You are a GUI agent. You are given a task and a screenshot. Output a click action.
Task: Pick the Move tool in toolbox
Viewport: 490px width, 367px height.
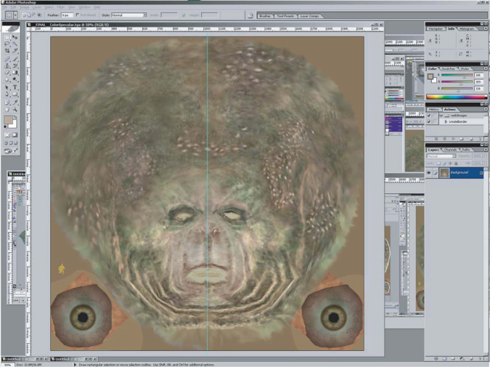[15, 36]
